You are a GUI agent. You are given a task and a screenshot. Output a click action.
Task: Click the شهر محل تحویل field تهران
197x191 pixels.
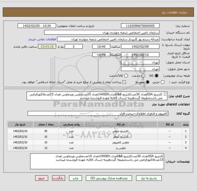click(140, 69)
